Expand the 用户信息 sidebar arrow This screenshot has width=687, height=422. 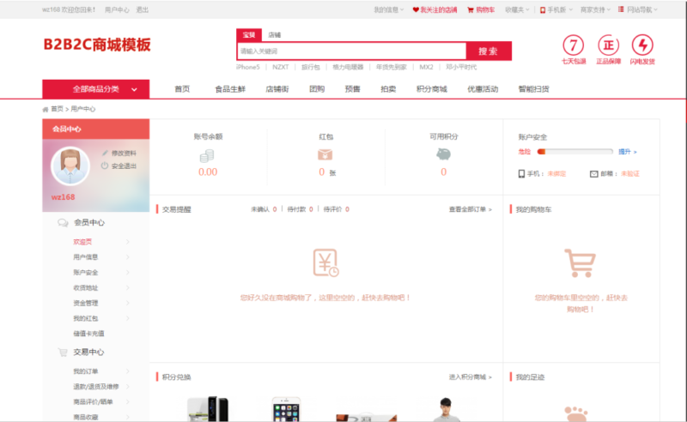pos(127,257)
